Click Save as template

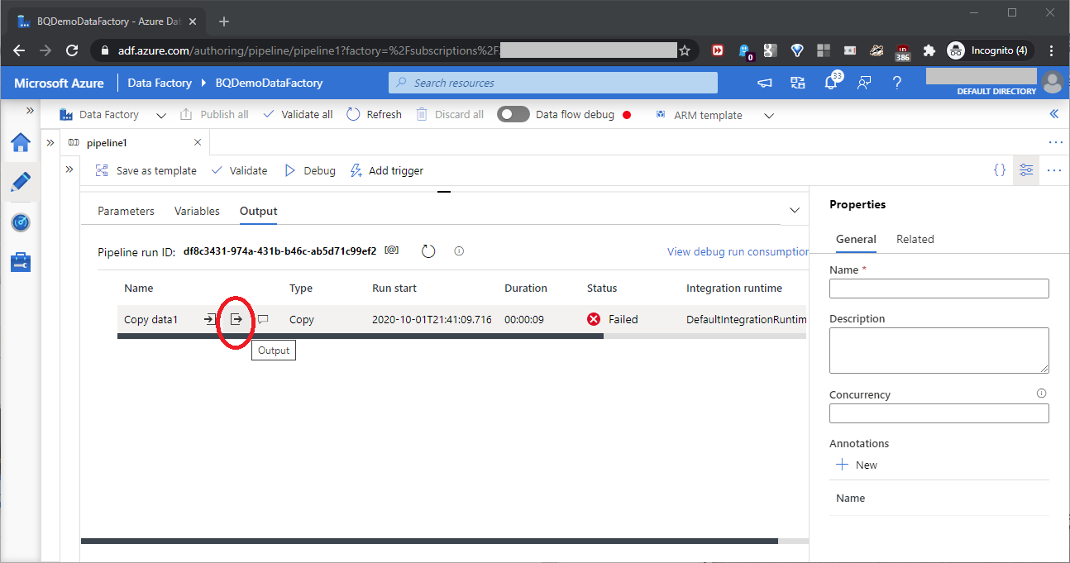coord(146,170)
